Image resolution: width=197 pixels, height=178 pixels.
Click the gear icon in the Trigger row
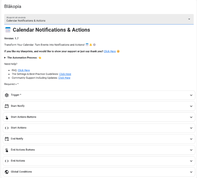[x=7, y=95]
